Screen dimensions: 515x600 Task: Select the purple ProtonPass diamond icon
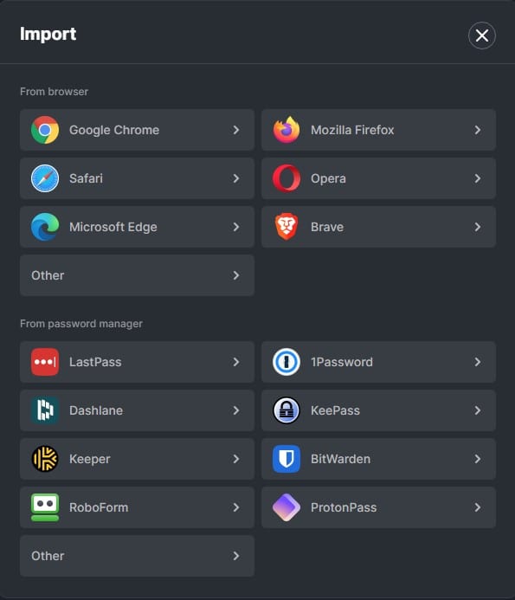click(286, 507)
